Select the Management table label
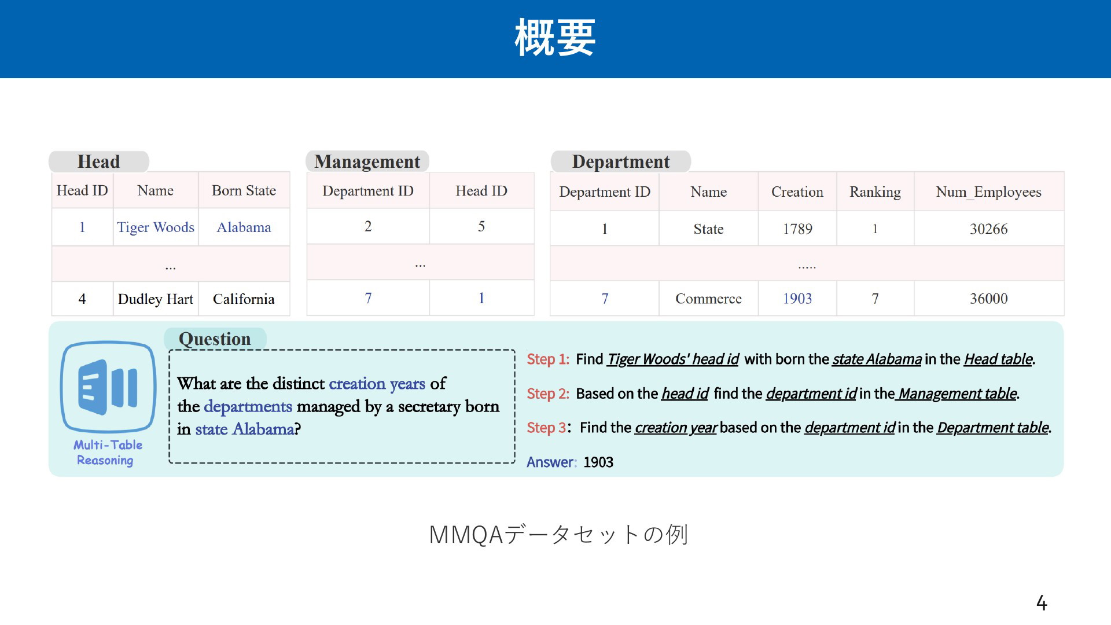The image size is (1111, 625). coord(367,161)
